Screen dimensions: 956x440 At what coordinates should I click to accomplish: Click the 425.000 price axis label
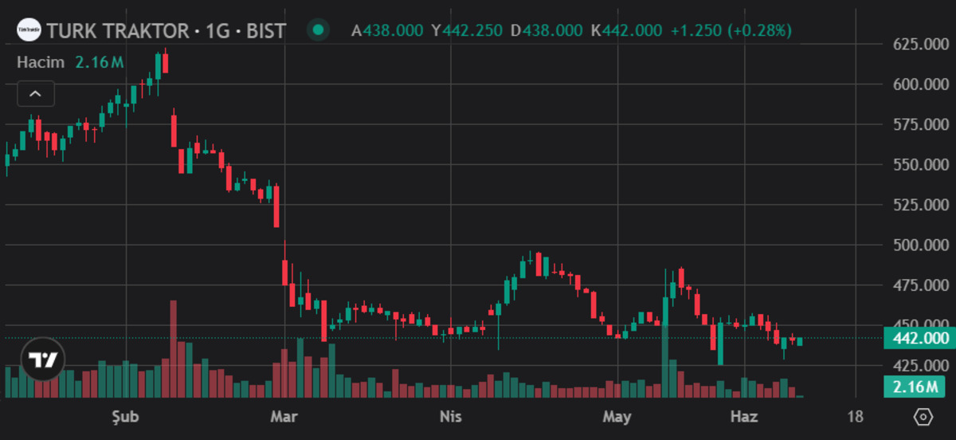[920, 365]
